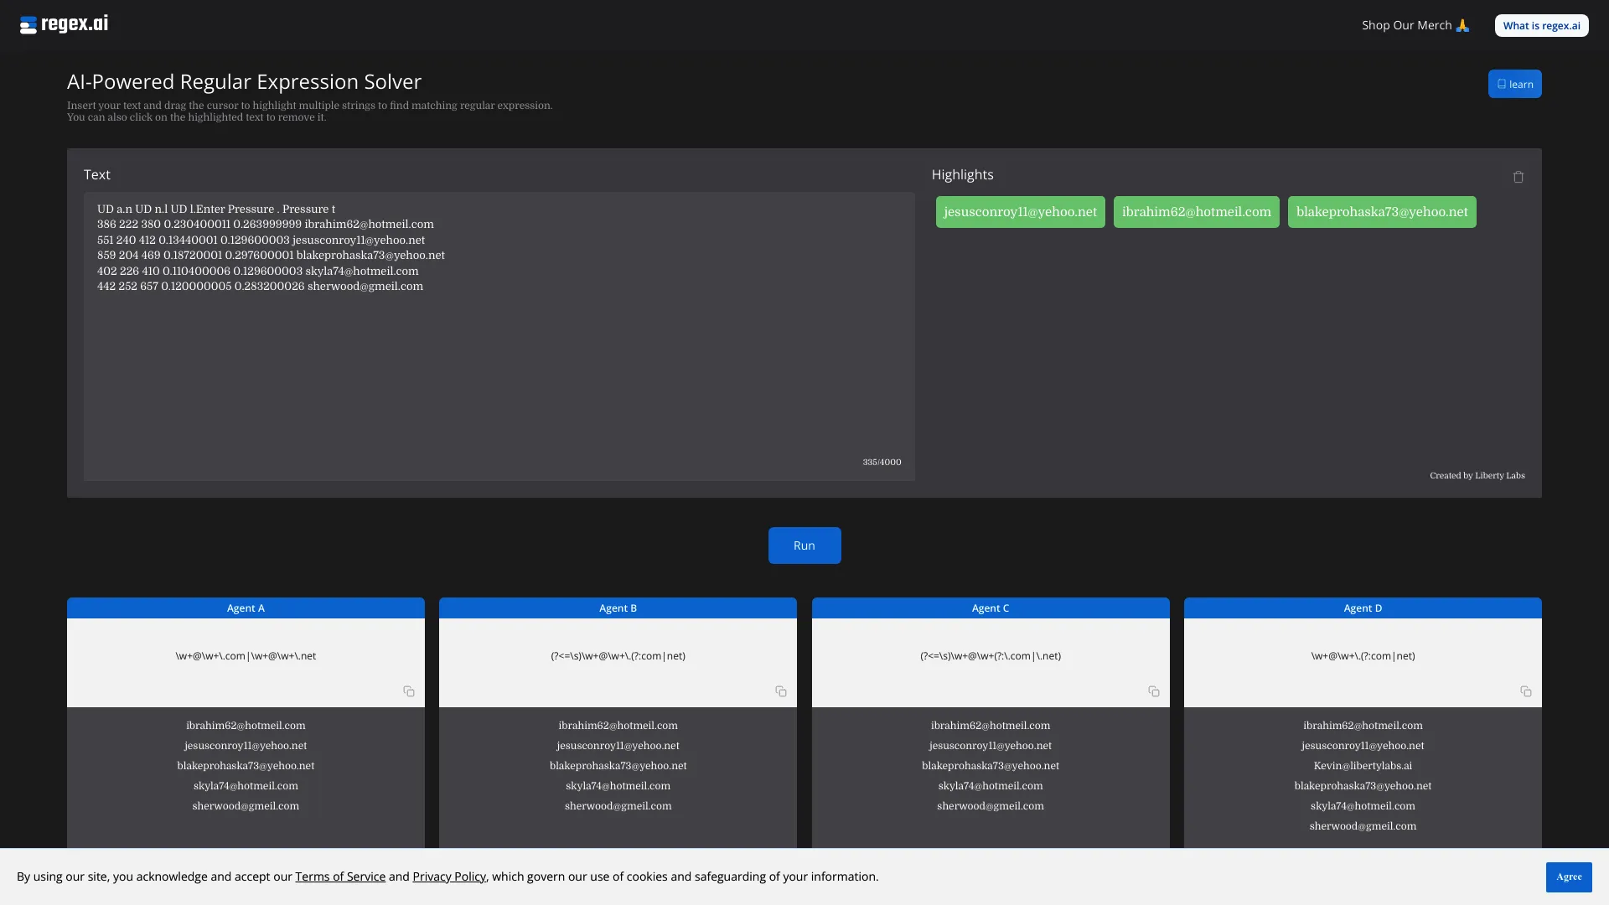Click Kevin@libertylabs.ai in Agent D results
This screenshot has width=1609, height=905.
[x=1363, y=766]
